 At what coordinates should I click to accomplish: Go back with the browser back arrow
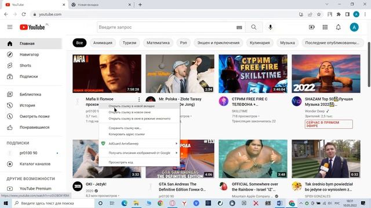tap(6, 14)
